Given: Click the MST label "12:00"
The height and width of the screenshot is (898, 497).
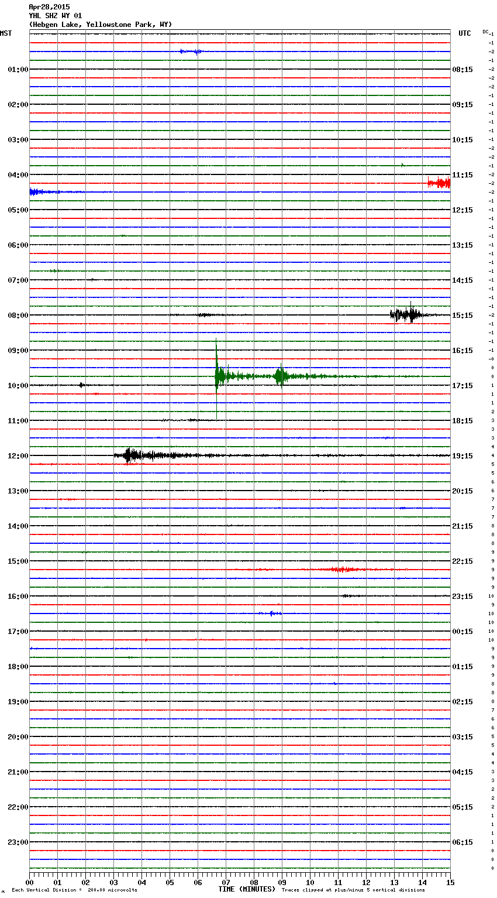Looking at the screenshot, I should click(18, 456).
